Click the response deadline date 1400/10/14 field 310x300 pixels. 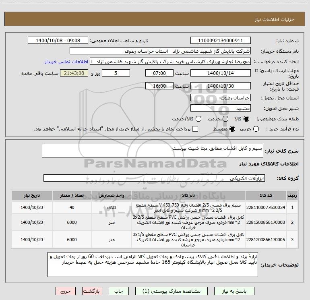(x=221, y=73)
